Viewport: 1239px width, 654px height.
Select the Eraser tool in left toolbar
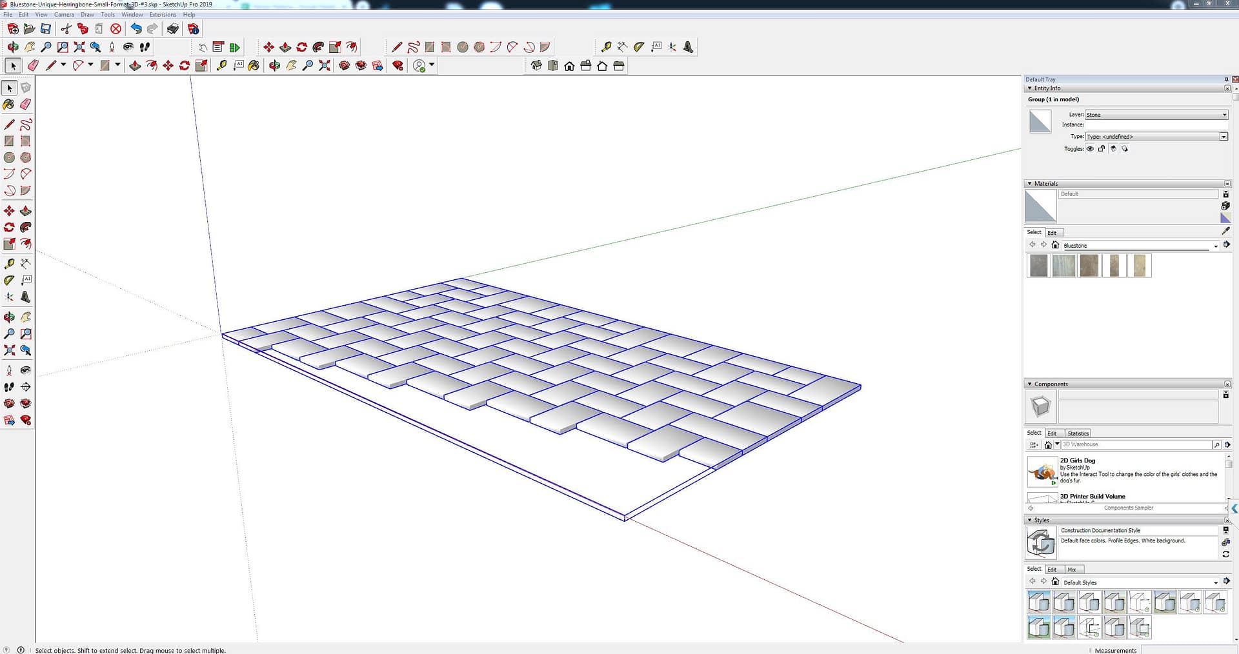pos(26,104)
